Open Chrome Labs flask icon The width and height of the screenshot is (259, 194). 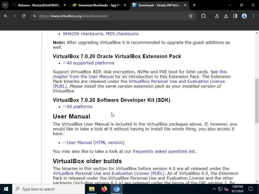[x=217, y=16]
